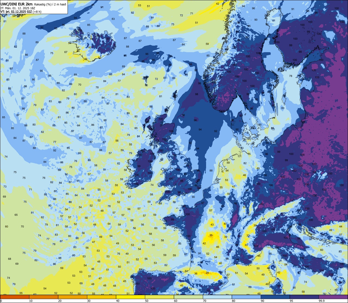The width and height of the screenshot is (348, 303).
Task: Click the legend tick label "99.9"
Action: (322, 301)
